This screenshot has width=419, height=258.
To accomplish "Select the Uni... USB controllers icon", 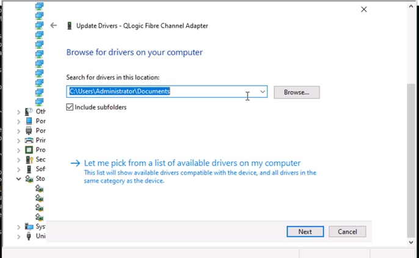I will pos(29,236).
